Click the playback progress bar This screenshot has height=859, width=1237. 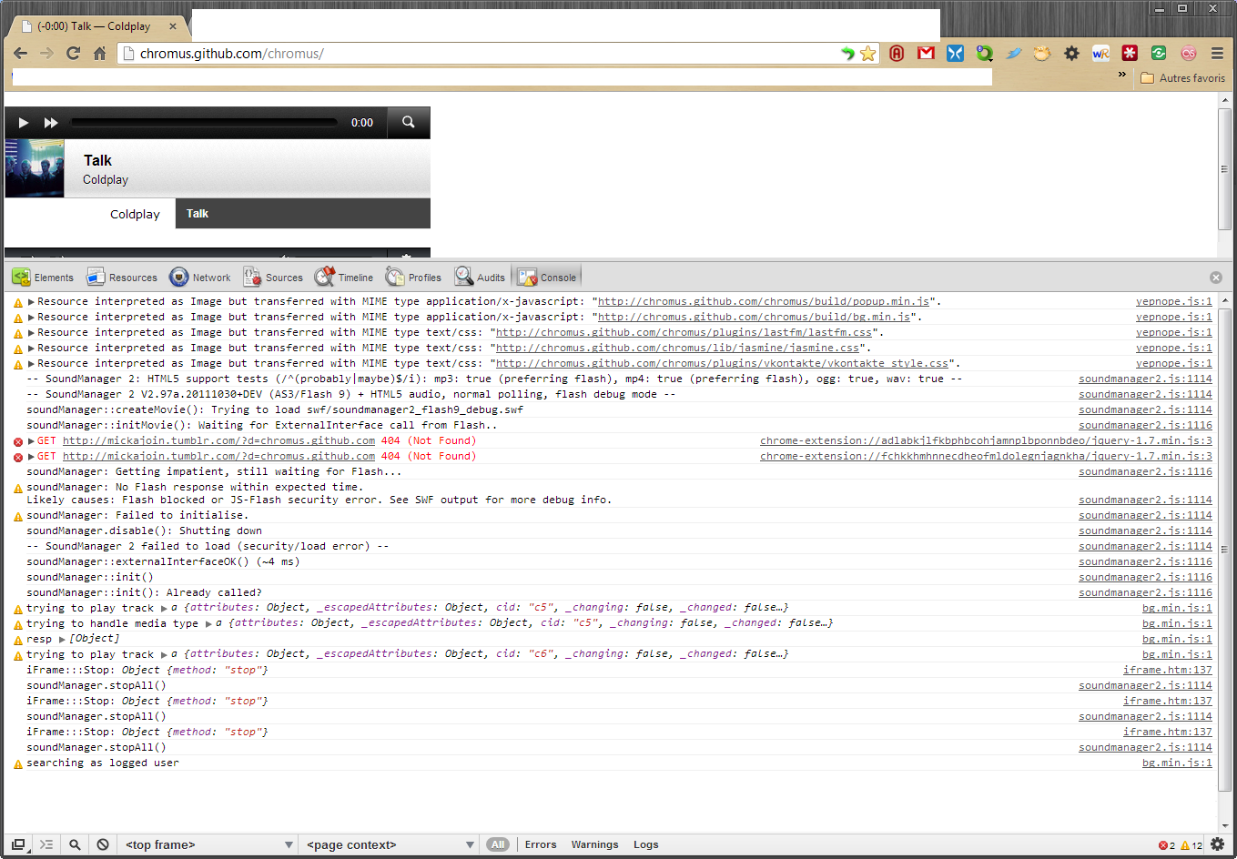[x=204, y=123]
